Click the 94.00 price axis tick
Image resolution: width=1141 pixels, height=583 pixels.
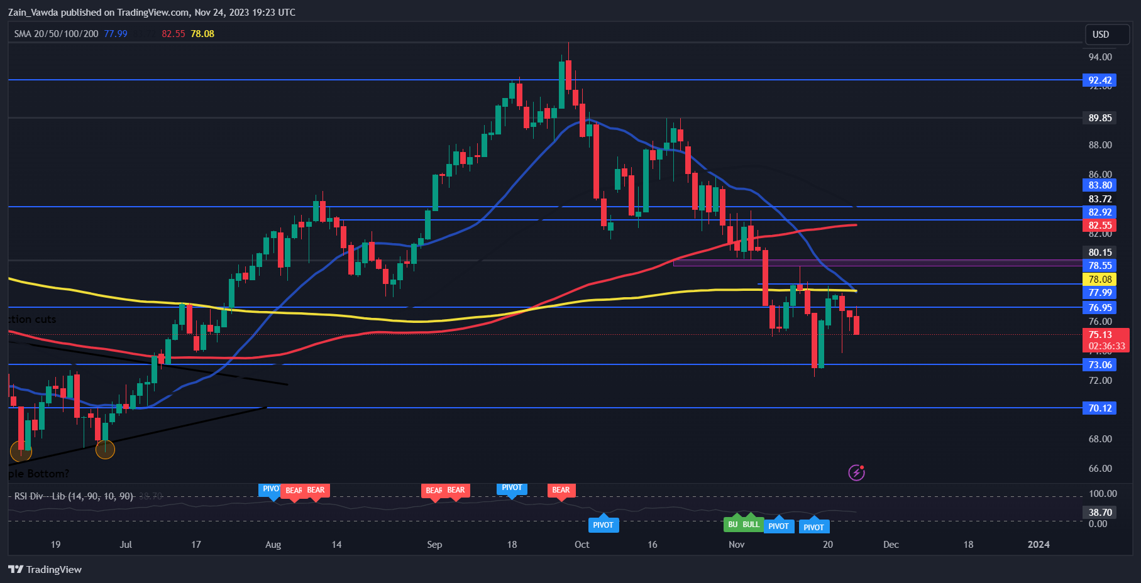pos(1100,57)
